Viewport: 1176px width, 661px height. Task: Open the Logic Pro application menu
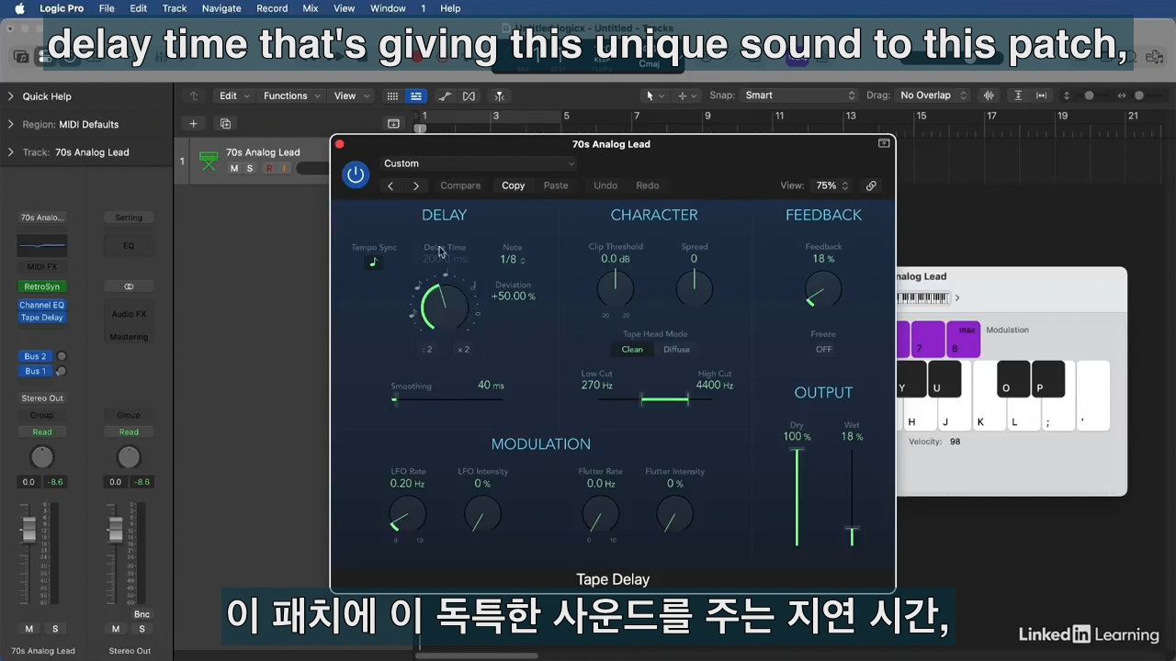(62, 8)
